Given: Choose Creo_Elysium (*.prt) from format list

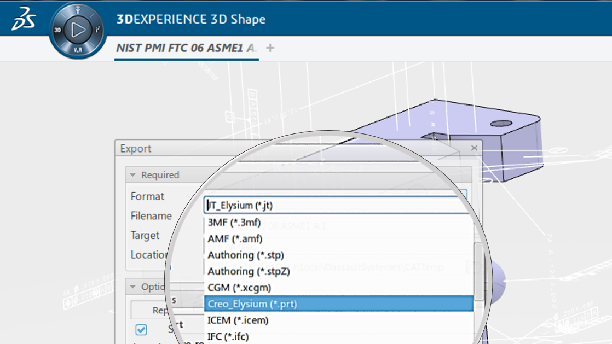Looking at the screenshot, I should click(338, 304).
